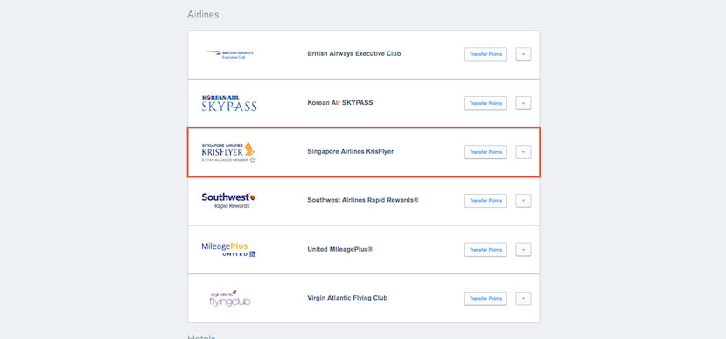Screen dimensions: 726x339
Task: Transfer points to Southwest Rapid Rewards
Action: 485,201
